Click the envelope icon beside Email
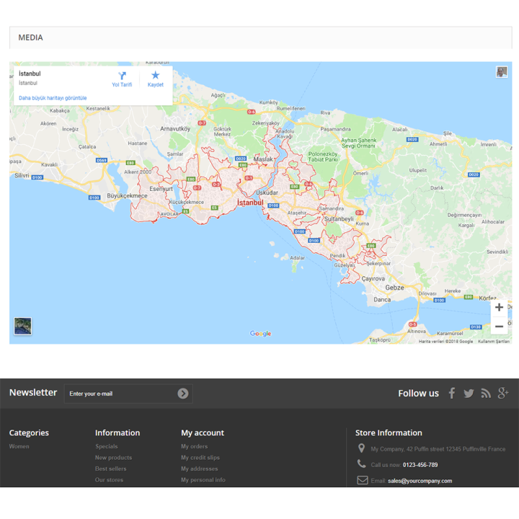Image resolution: width=519 pixels, height=519 pixels. (363, 480)
